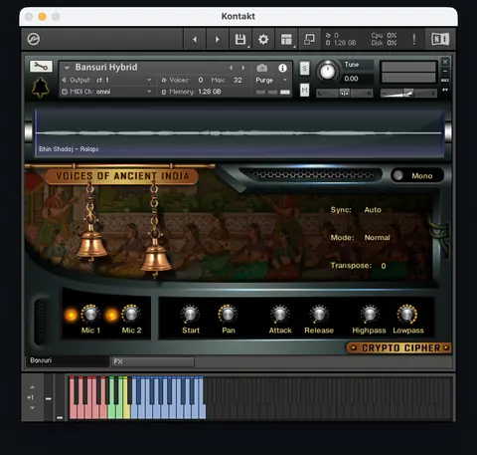
Task: Go to previous preset with left arrow
Action: 195,40
